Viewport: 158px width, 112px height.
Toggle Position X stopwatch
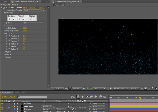tap(9, 36)
